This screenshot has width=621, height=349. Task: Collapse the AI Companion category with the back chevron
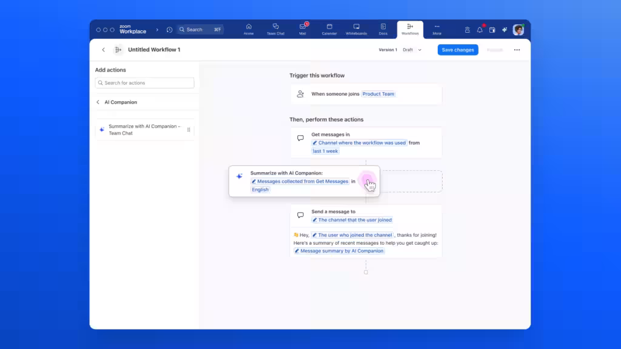point(98,102)
